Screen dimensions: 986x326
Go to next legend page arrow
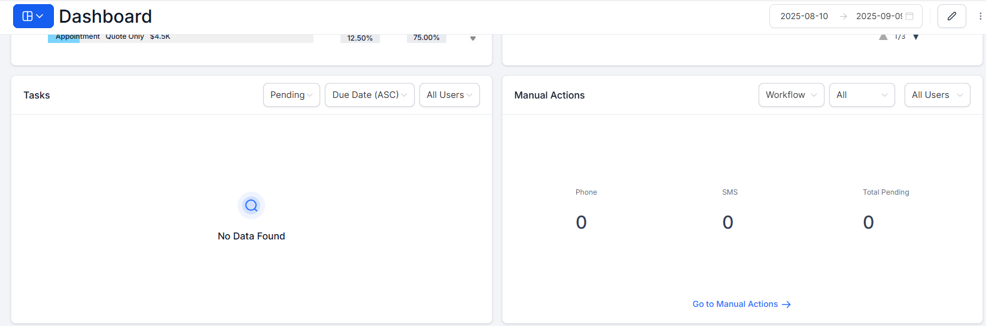(x=916, y=37)
